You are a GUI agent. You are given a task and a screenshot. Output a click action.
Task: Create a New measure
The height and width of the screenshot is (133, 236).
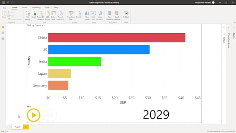pyautogui.click(x=110, y=15)
